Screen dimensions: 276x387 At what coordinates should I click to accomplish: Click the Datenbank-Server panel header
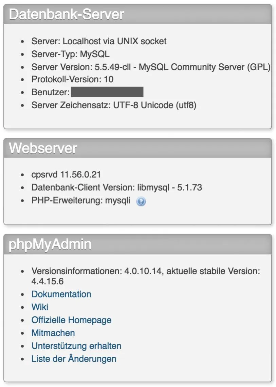pos(137,14)
